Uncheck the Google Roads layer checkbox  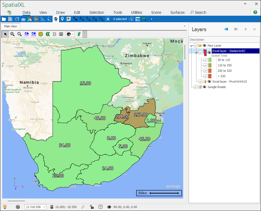[196, 87]
